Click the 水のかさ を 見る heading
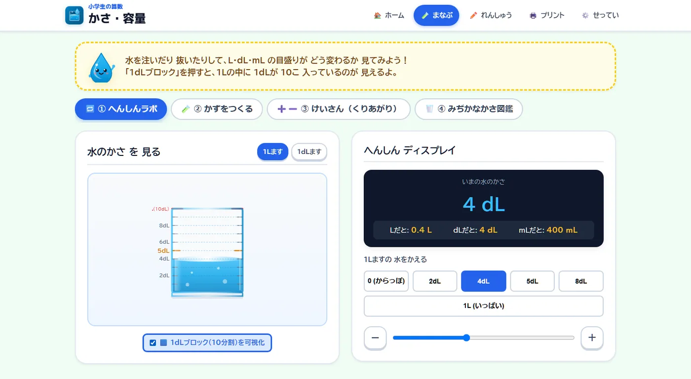Image resolution: width=691 pixels, height=379 pixels. pos(124,152)
